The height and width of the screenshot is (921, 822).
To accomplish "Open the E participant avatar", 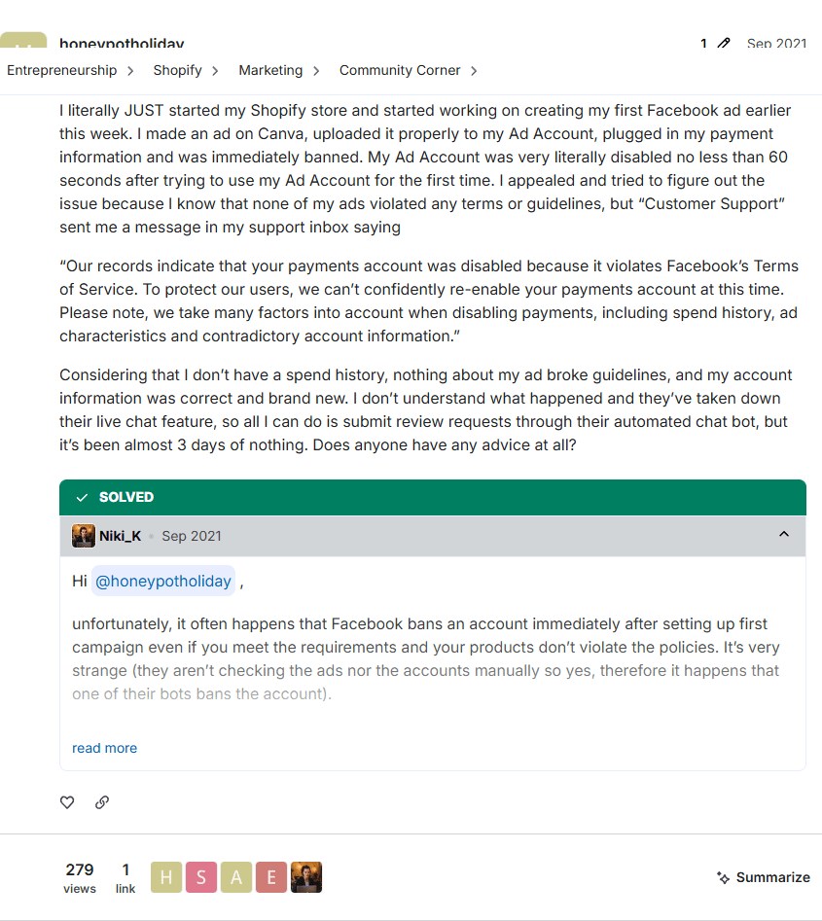I will pos(271,877).
